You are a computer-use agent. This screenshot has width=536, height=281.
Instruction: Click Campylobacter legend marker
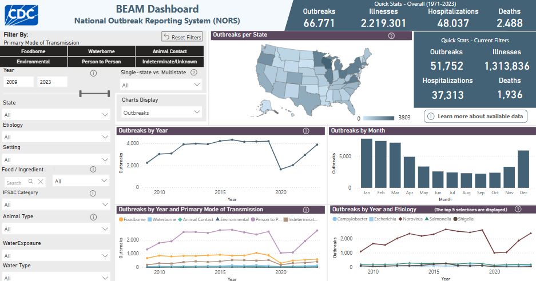[x=335, y=219]
